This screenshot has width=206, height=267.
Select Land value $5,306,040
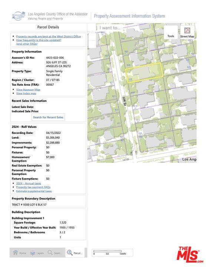pyautogui.click(x=53, y=138)
